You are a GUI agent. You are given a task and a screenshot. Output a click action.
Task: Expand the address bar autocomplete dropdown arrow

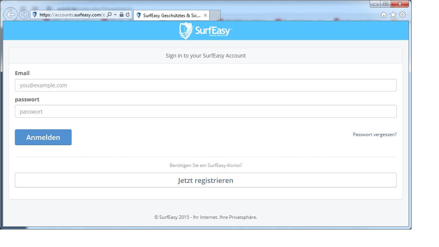(115, 15)
